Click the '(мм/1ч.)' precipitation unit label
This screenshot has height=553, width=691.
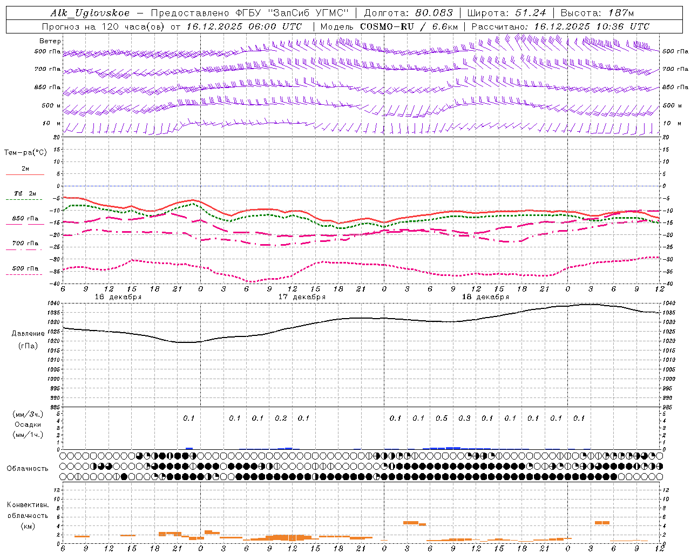[28, 435]
